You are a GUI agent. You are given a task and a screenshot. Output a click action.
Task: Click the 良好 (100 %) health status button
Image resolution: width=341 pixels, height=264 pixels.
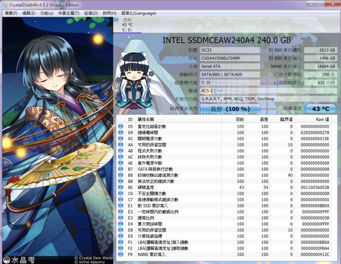click(230, 109)
